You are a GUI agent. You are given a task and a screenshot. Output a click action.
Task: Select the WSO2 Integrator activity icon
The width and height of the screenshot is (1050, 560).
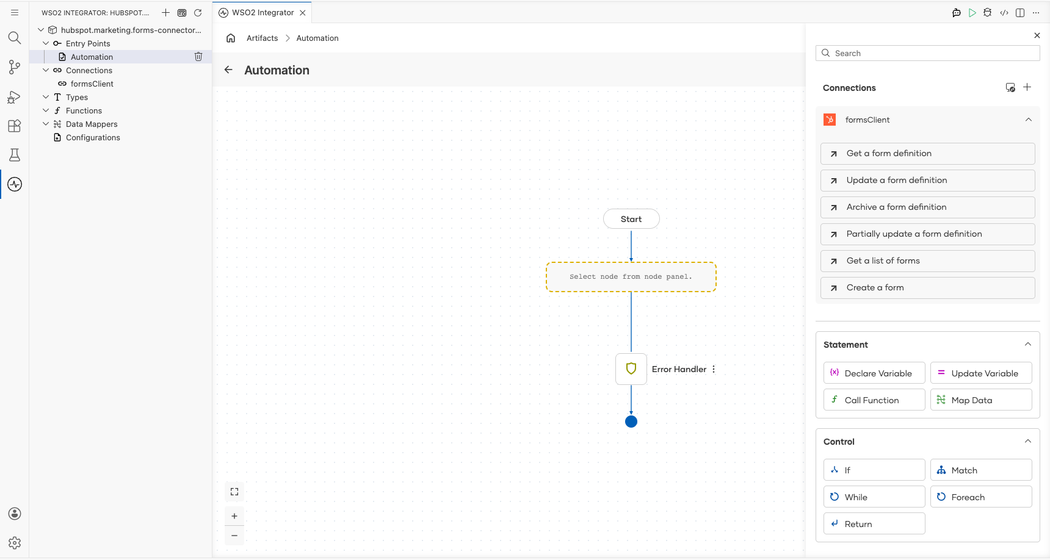coord(15,184)
